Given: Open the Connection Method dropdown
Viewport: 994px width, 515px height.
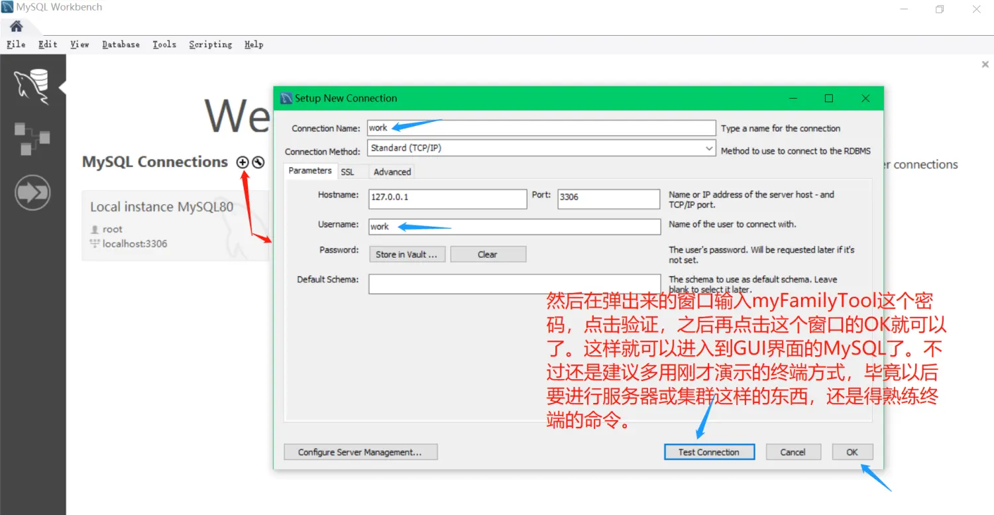Looking at the screenshot, I should tap(709, 147).
